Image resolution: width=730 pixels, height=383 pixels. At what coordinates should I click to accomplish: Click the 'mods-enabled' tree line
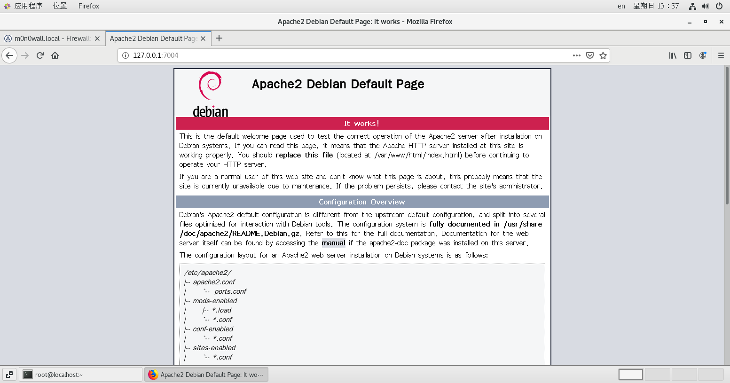215,301
